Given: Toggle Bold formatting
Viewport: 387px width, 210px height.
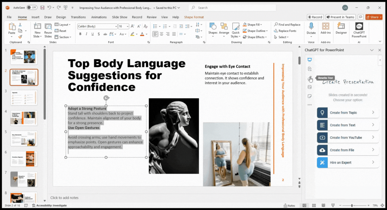Looking at the screenshot, I should [x=80, y=34].
